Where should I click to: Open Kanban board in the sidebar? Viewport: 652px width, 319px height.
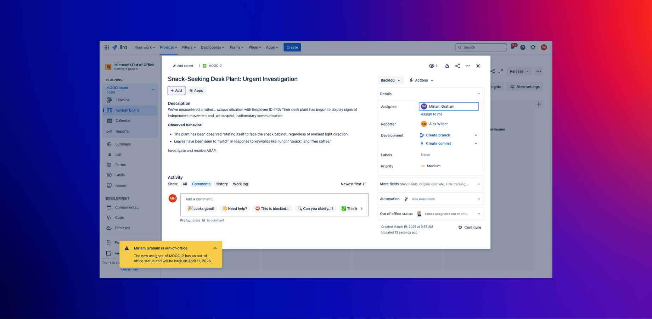(x=130, y=110)
